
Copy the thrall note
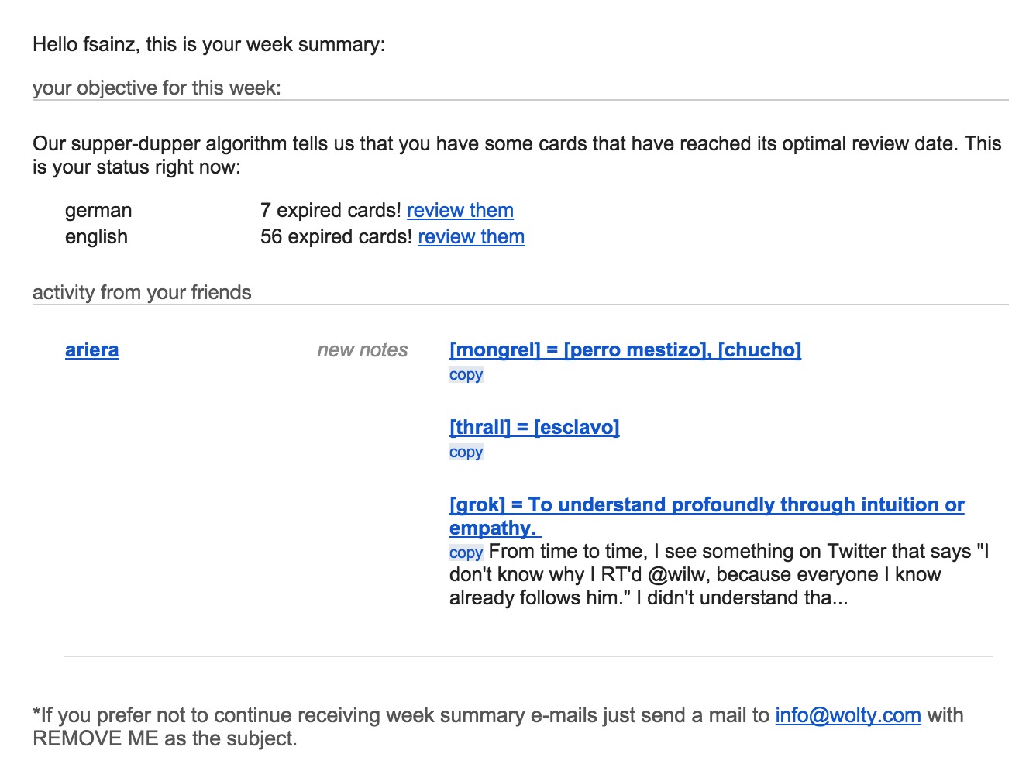[x=466, y=453]
